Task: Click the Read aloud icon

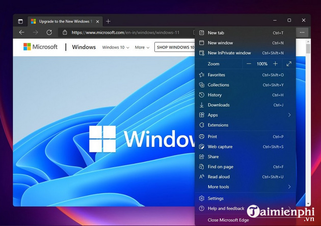Action: pos(202,177)
